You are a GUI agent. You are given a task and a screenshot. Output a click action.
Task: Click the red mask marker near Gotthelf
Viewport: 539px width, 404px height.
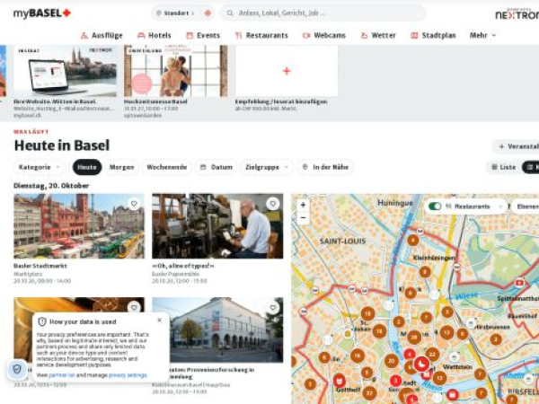point(340,381)
